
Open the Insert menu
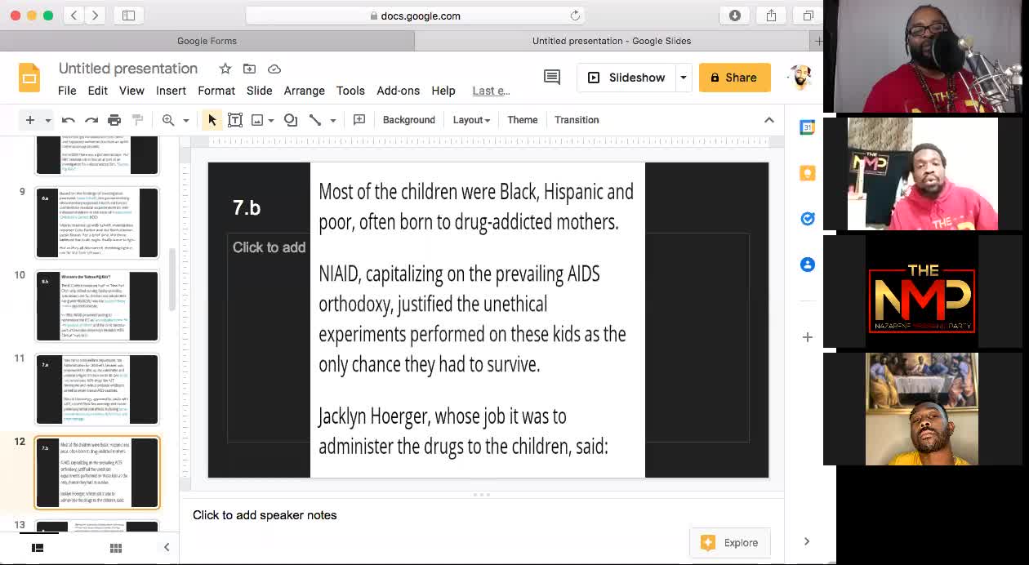click(171, 91)
